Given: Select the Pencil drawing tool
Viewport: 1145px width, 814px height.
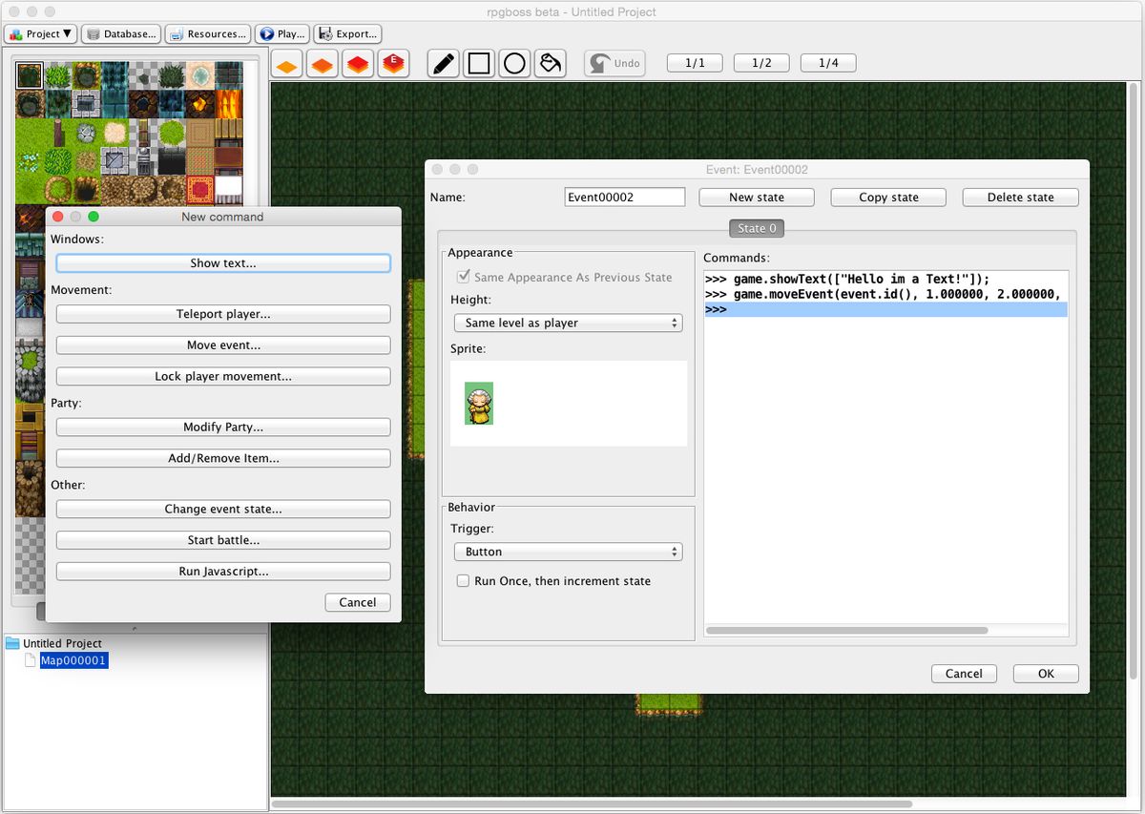Looking at the screenshot, I should [442, 63].
